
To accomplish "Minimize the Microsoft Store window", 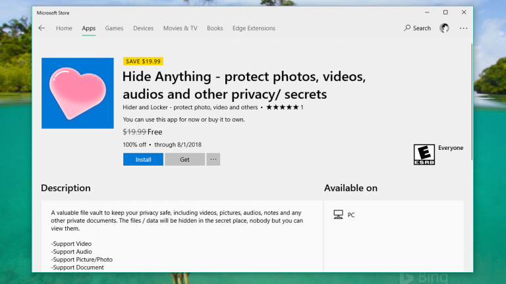I will pyautogui.click(x=427, y=12).
